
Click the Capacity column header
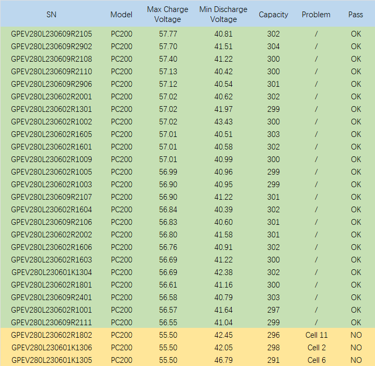point(274,15)
